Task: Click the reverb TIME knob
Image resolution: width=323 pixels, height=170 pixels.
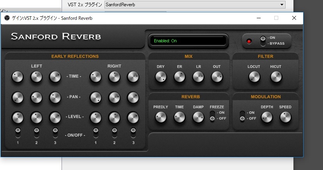Action: [x=179, y=118]
